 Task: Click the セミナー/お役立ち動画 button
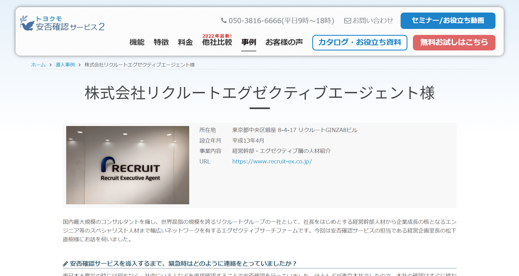[x=448, y=21]
